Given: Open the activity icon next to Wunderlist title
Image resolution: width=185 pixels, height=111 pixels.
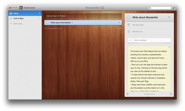Looking at the screenshot, I should click(x=102, y=8).
